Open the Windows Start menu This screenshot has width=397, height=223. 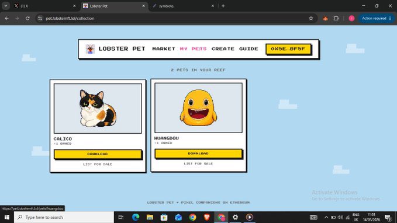click(7, 217)
